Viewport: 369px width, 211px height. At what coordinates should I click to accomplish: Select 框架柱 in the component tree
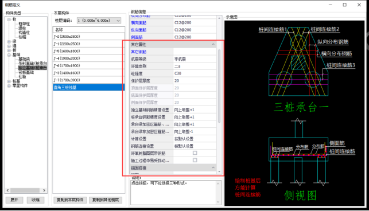(24, 24)
